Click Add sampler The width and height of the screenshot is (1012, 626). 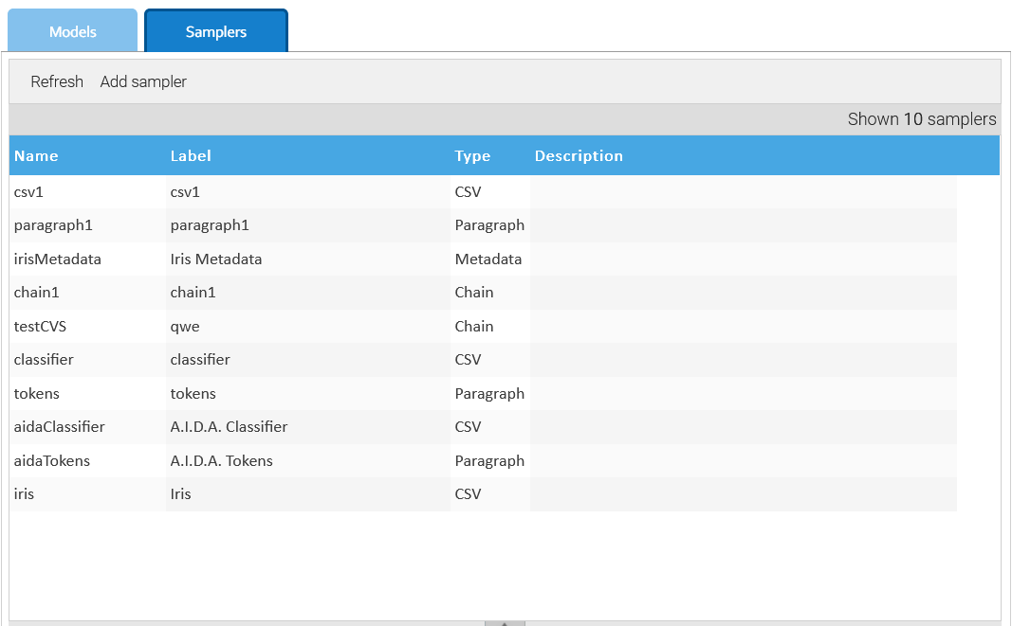[143, 81]
